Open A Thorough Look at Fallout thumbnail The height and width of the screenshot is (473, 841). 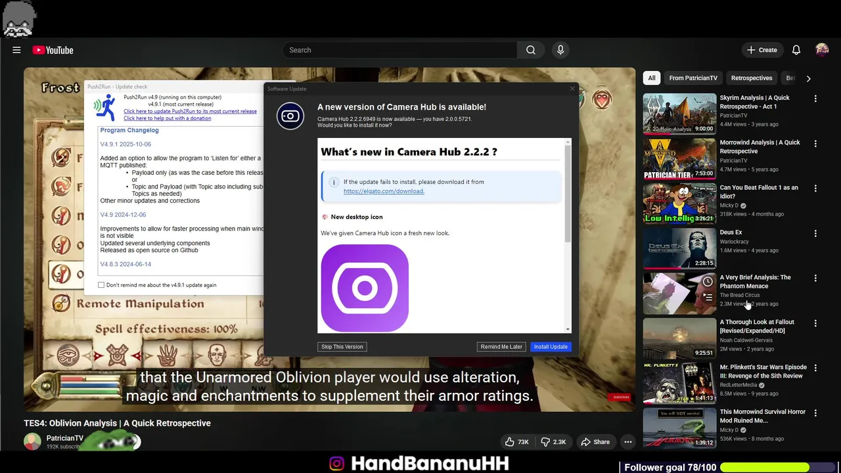pos(679,338)
